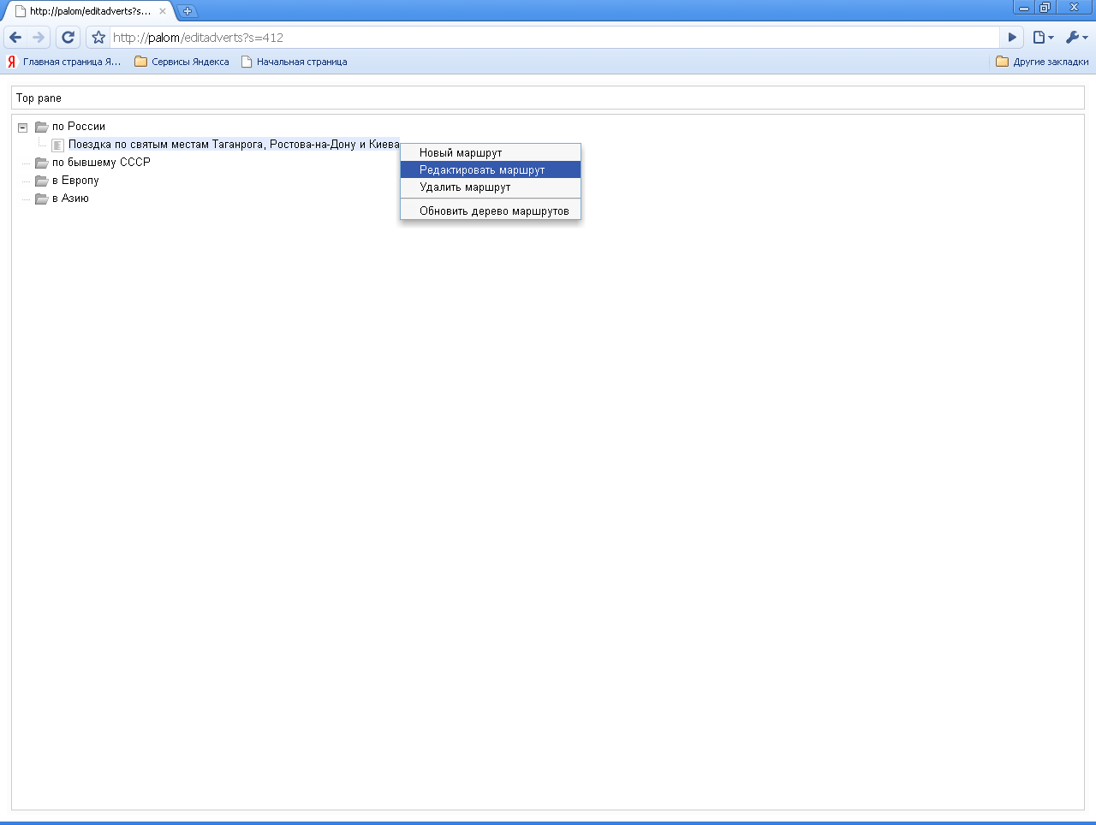Collapse the 'по России' tree node
Screen dimensions: 1096x825
click(x=23, y=128)
